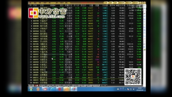Open the 系统 menu
The width and height of the screenshot is (172, 97).
coord(33,3)
